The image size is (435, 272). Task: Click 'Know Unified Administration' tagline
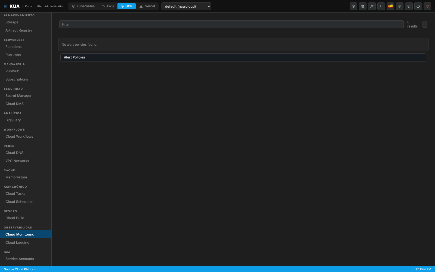click(x=45, y=6)
